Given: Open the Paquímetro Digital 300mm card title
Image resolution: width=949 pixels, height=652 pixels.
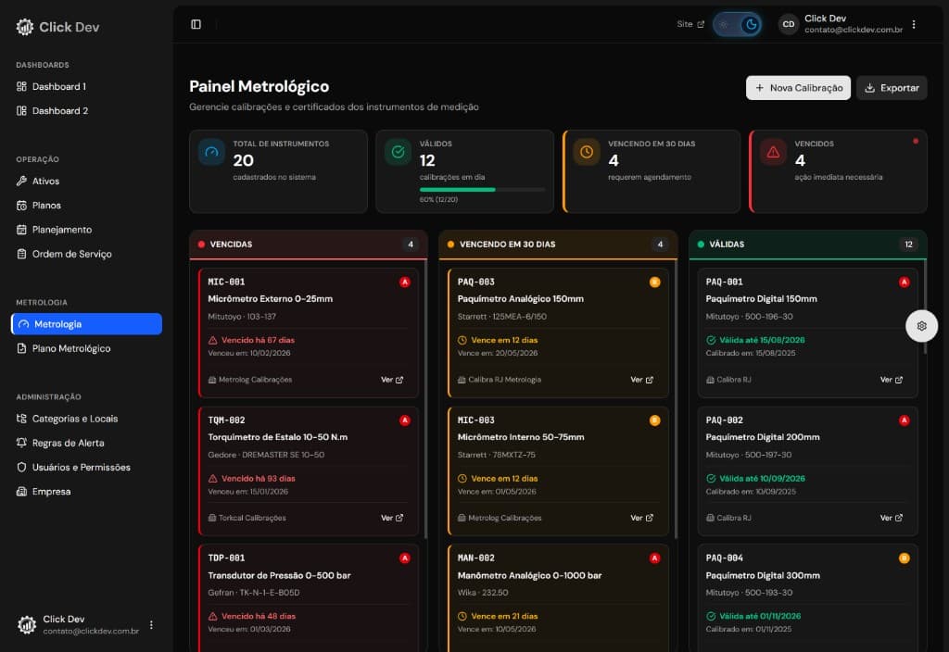Looking at the screenshot, I should pos(763,575).
